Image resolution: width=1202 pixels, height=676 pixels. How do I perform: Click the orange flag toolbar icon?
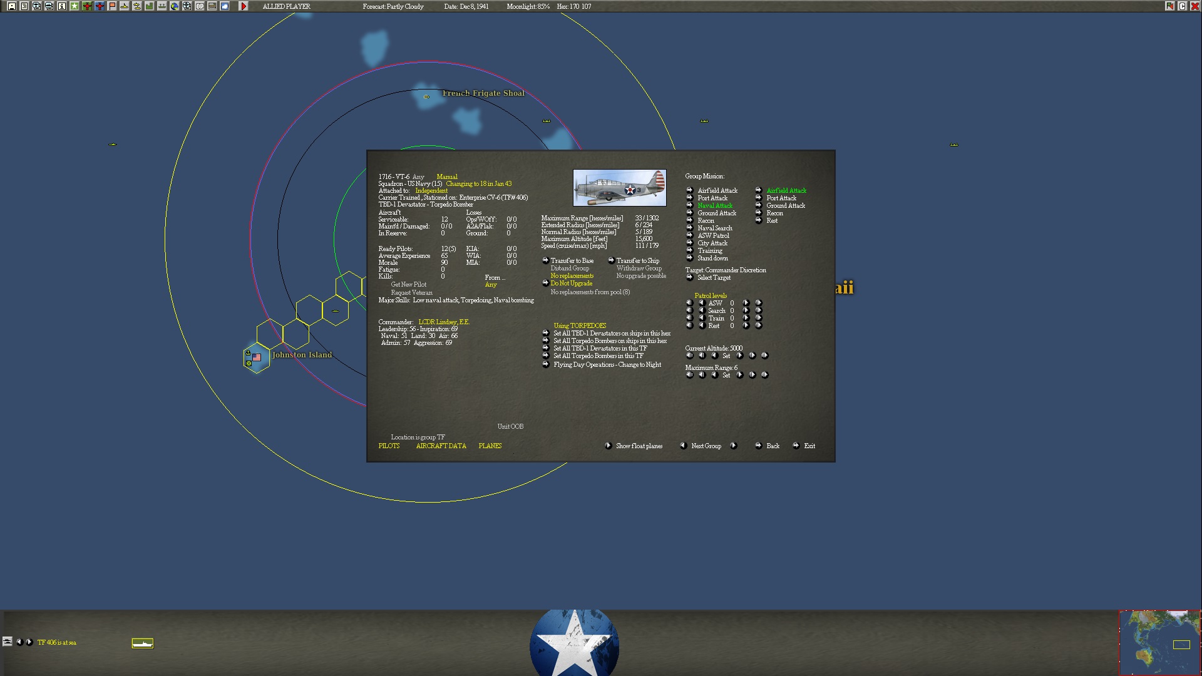pos(112,6)
